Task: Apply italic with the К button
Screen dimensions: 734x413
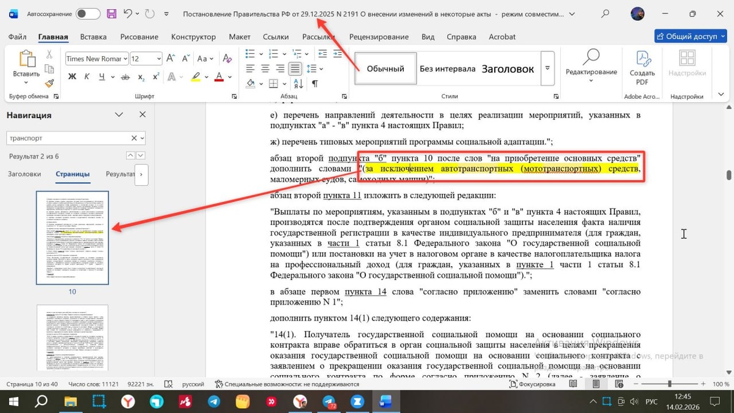Action: (88, 77)
